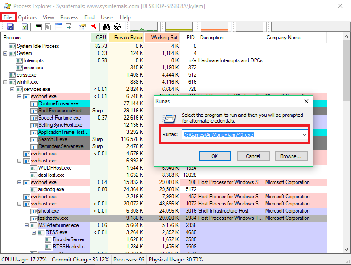
Task: Click the Browse... button
Action: (291, 156)
